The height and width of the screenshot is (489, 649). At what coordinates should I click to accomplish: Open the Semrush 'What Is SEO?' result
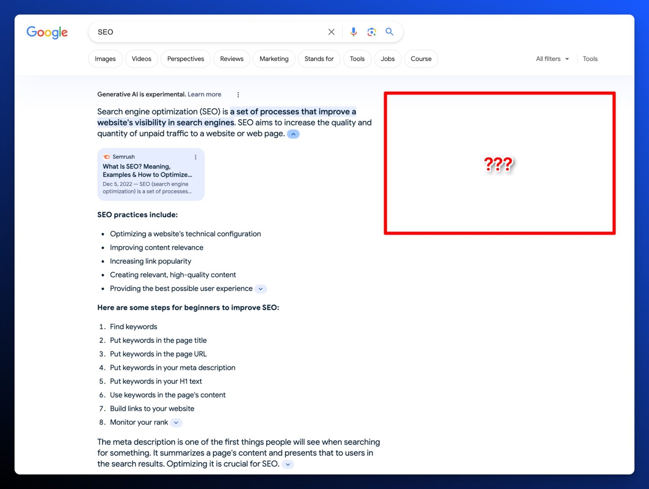[x=147, y=170]
